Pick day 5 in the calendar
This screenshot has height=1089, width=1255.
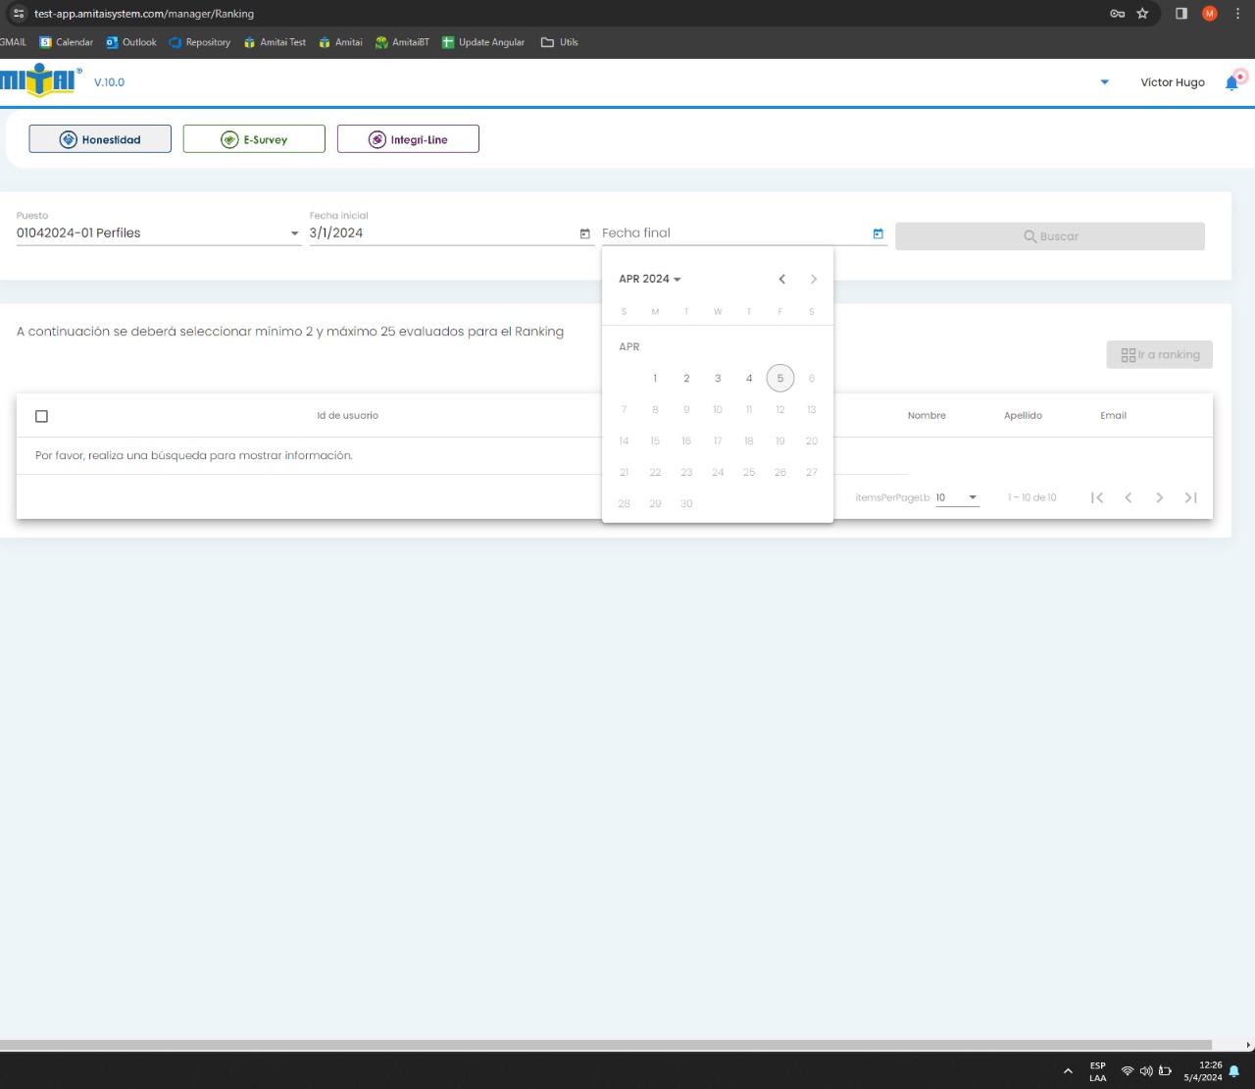click(780, 379)
